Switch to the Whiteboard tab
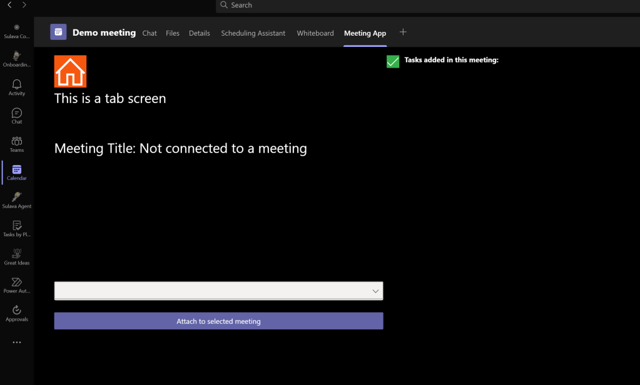 pos(315,33)
